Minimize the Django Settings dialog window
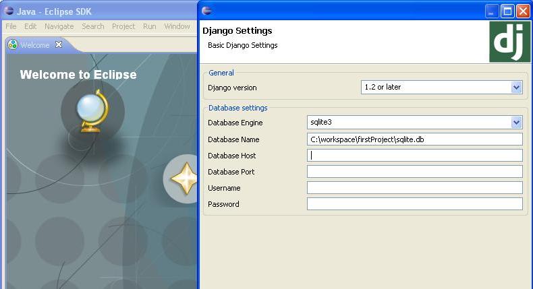The width and height of the screenshot is (533, 289). (493, 11)
